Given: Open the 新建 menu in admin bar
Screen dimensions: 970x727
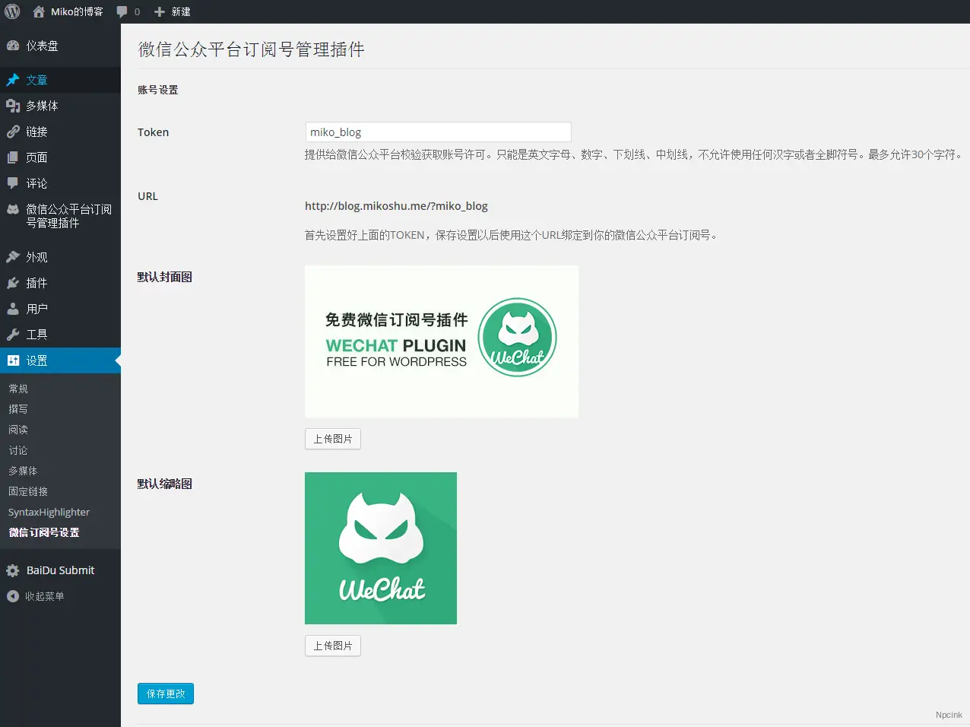Looking at the screenshot, I should point(181,12).
